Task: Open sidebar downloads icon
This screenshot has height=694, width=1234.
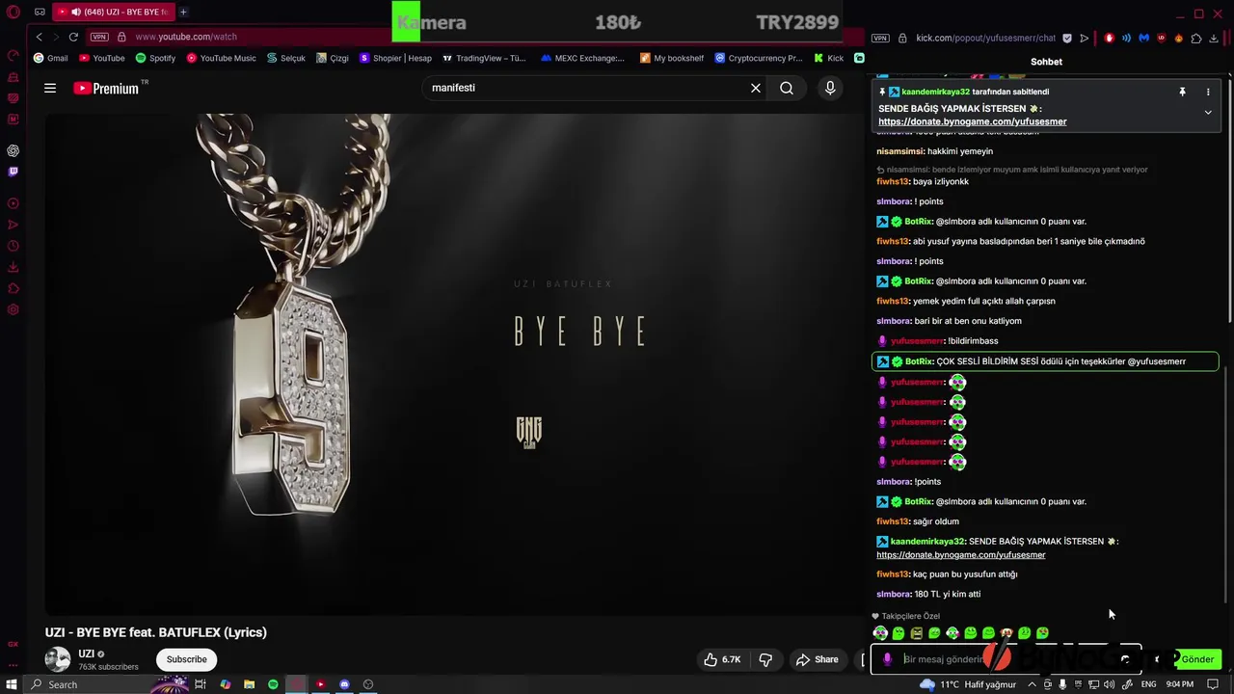Action: tap(13, 267)
